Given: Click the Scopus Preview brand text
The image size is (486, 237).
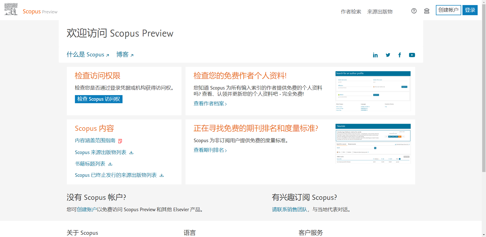Looking at the screenshot, I should pyautogui.click(x=40, y=11).
